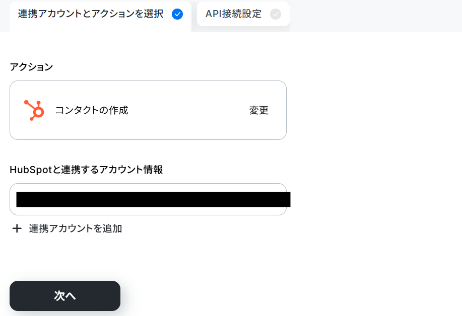Image resolution: width=462 pixels, height=316 pixels.
Task: Click the HubSpotと連携するアカウント情報 label
Action: pyautogui.click(x=86, y=170)
